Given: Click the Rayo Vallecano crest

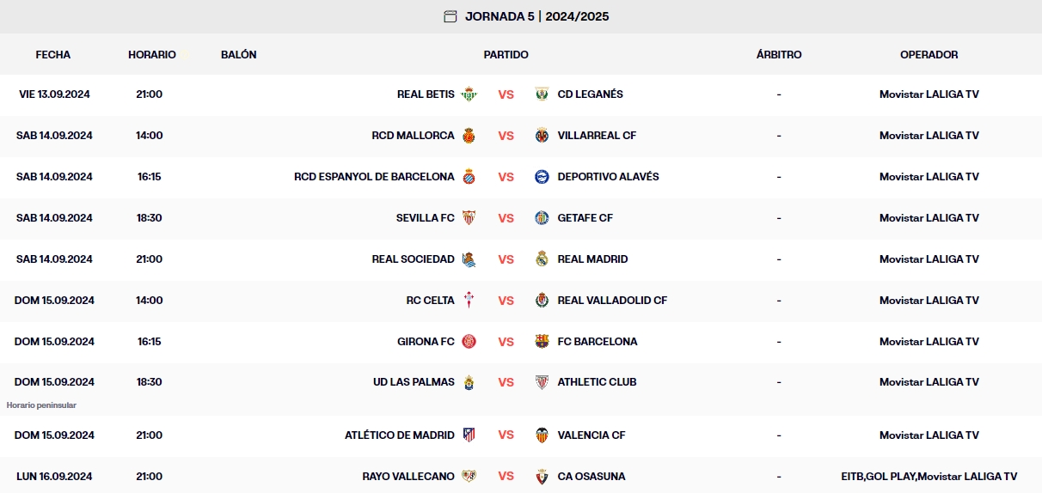Looking at the screenshot, I should tap(469, 477).
